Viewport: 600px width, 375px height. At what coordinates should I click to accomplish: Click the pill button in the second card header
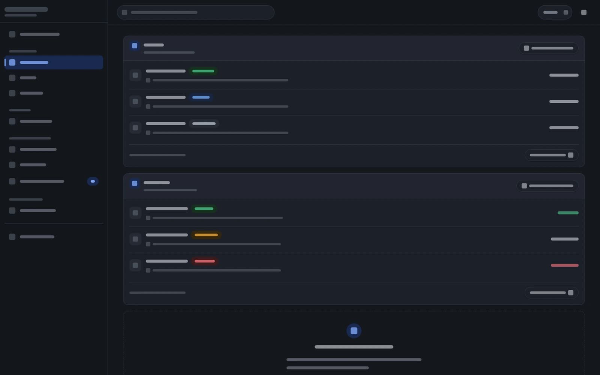547,186
